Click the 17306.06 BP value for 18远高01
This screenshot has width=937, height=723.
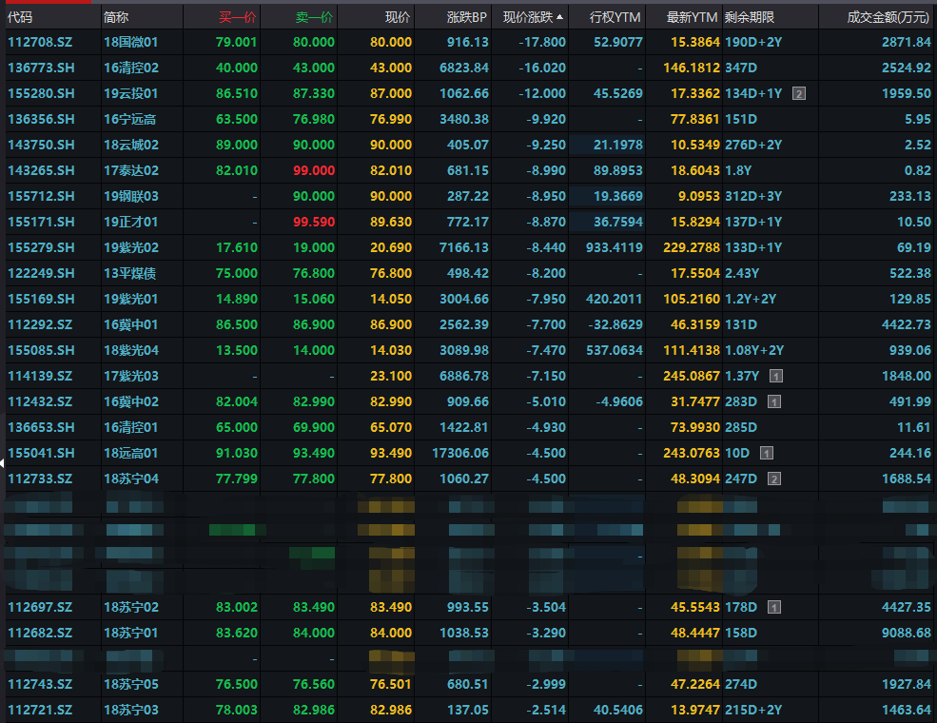(460, 454)
